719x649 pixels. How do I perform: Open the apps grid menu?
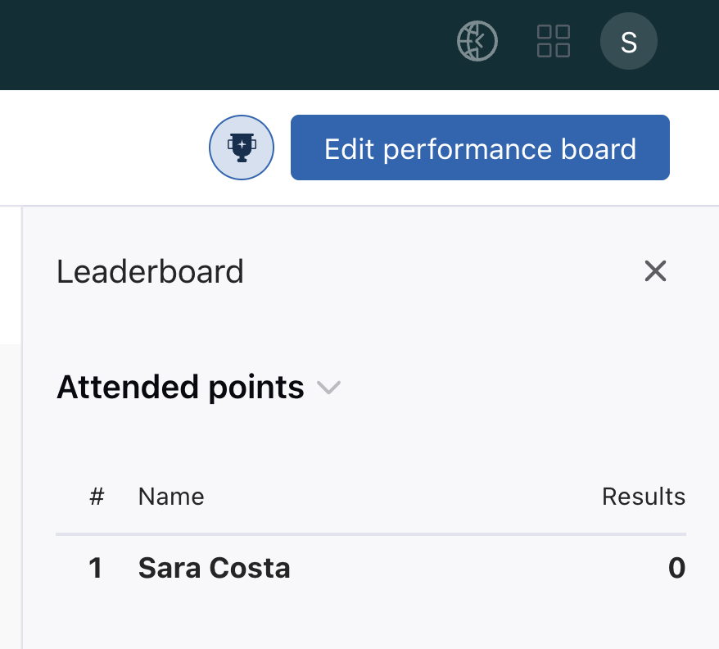pyautogui.click(x=554, y=41)
